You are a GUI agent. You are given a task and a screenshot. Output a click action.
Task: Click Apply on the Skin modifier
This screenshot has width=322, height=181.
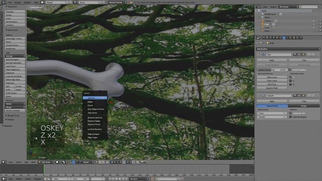[x=272, y=60]
